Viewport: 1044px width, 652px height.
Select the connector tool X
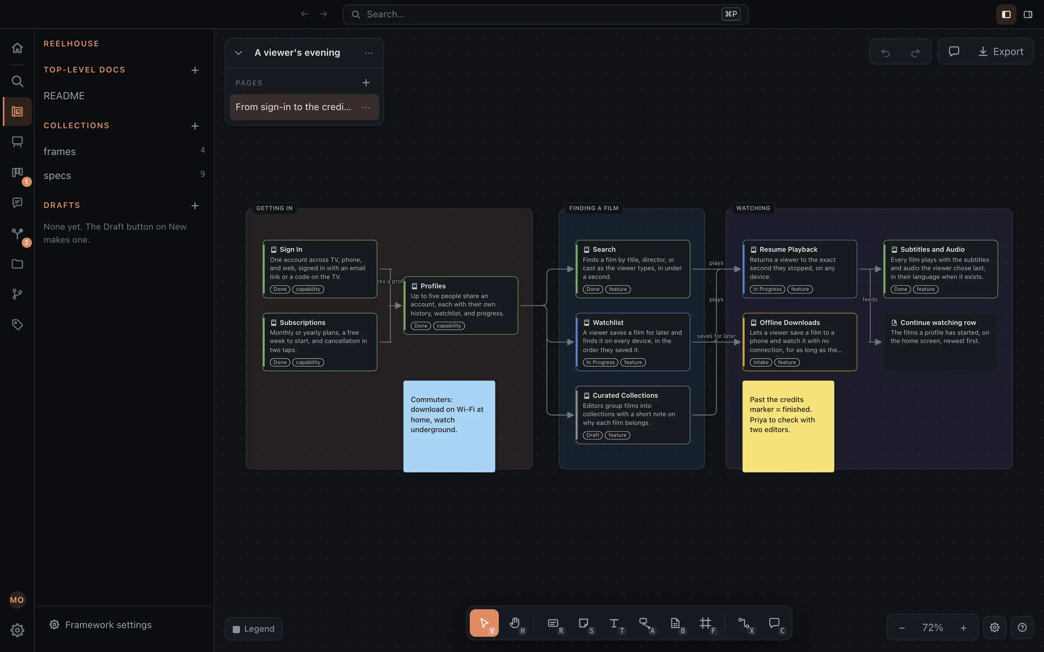click(744, 623)
